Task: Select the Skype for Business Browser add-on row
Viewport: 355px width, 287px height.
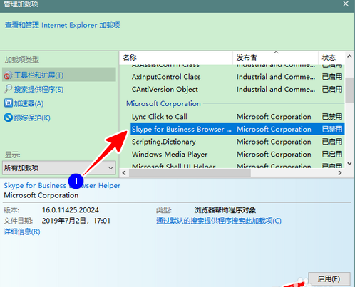Action: click(237, 129)
